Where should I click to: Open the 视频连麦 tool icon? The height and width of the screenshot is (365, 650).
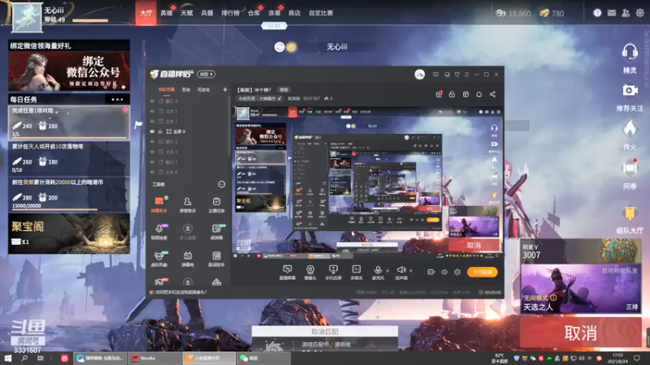158,232
